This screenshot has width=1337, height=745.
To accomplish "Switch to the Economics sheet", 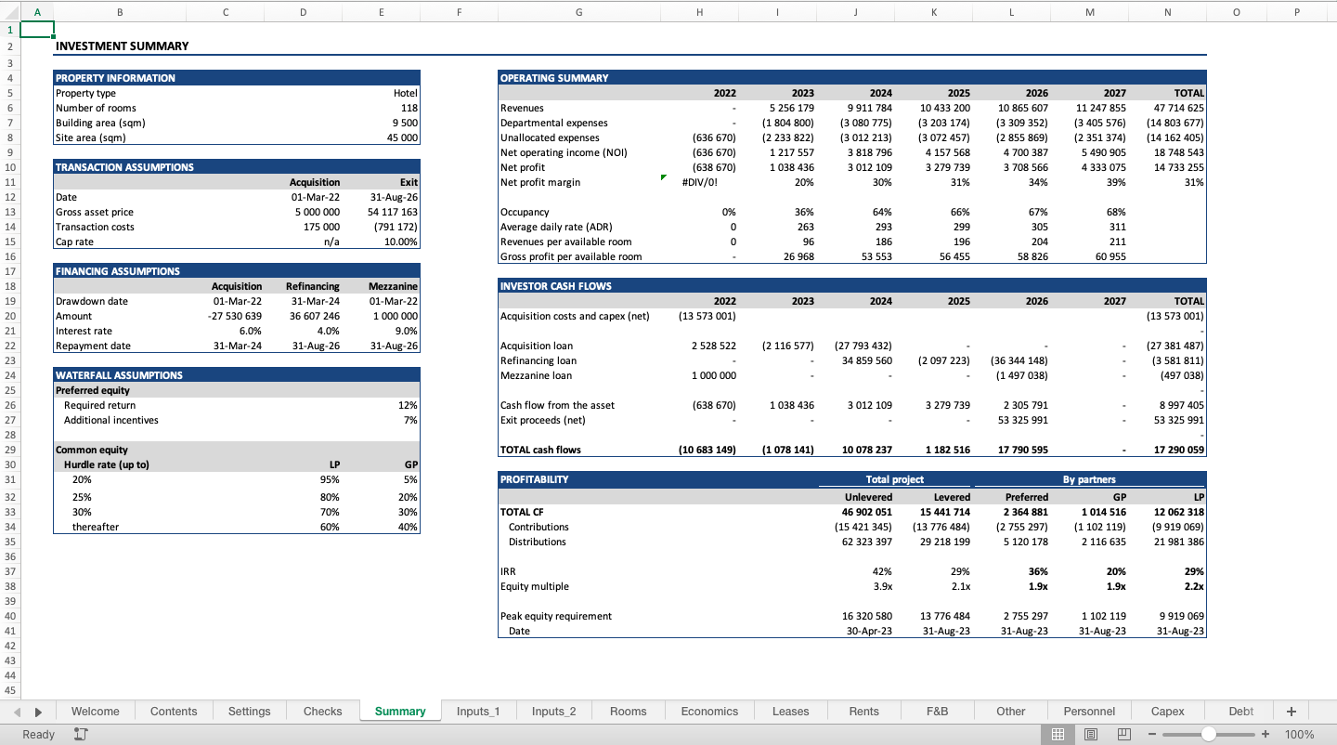I will point(708,711).
